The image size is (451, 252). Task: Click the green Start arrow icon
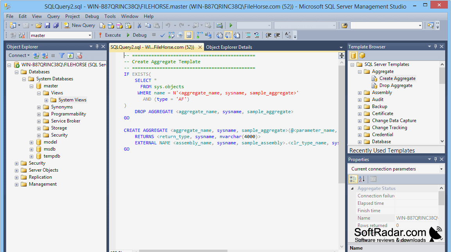231,25
